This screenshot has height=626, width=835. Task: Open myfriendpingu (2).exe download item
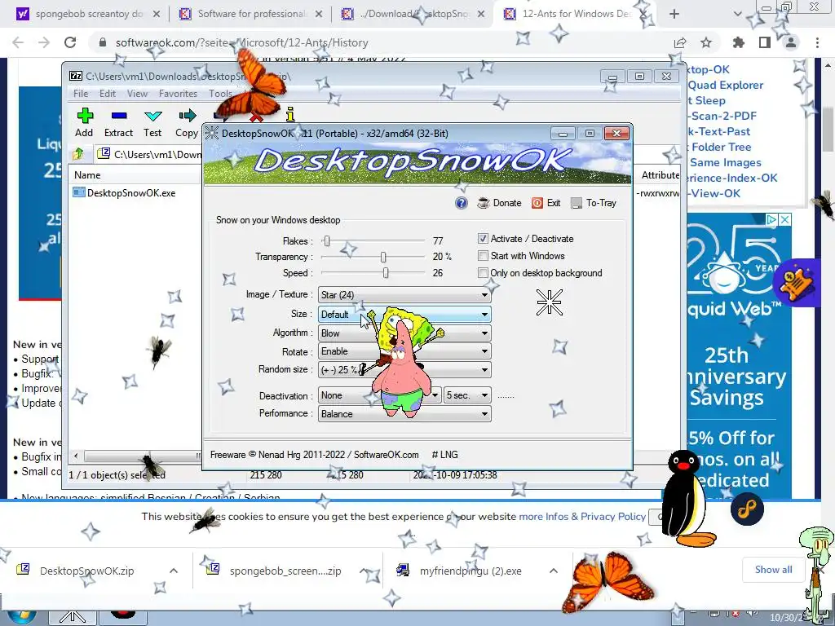471,571
